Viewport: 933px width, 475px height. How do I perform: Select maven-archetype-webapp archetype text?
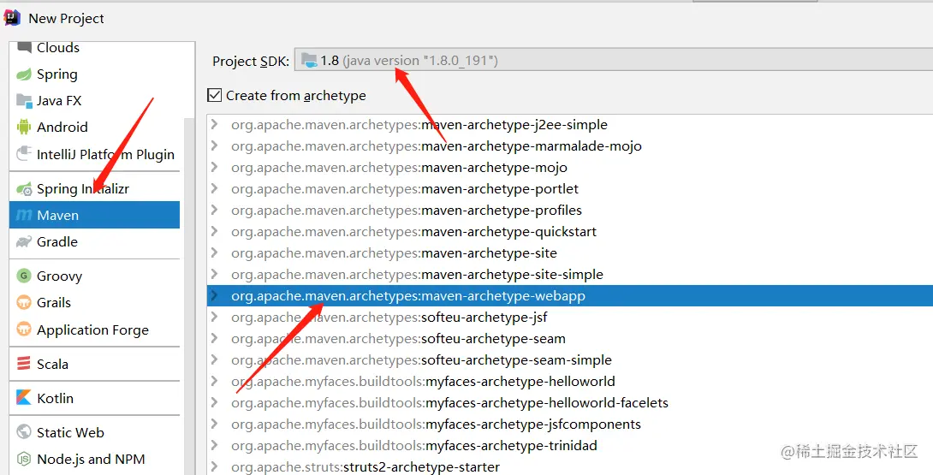[x=503, y=296]
